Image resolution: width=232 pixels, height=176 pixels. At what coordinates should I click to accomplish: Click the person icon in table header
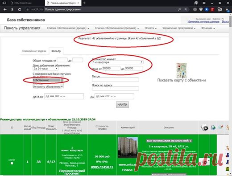click(228, 127)
